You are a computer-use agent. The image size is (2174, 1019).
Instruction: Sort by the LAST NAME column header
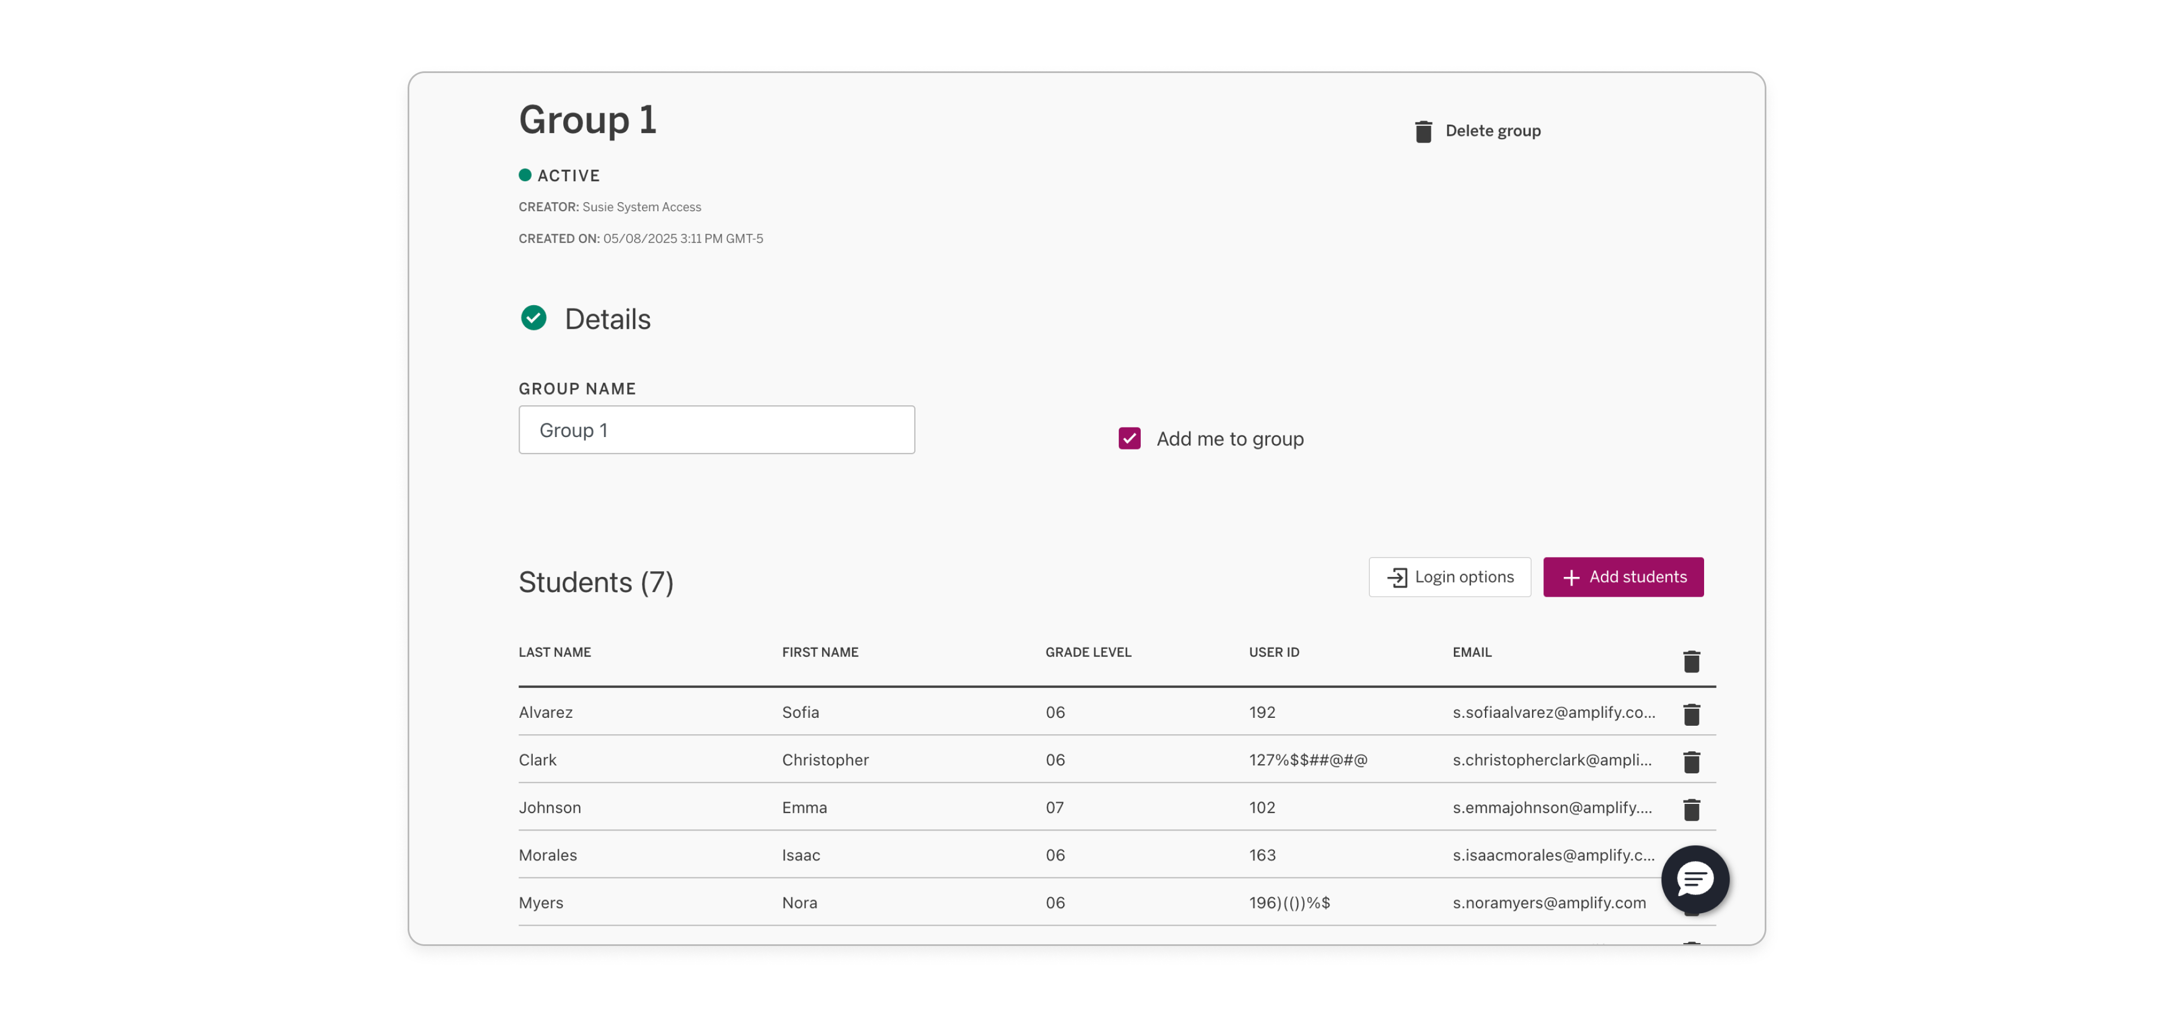pyautogui.click(x=554, y=651)
